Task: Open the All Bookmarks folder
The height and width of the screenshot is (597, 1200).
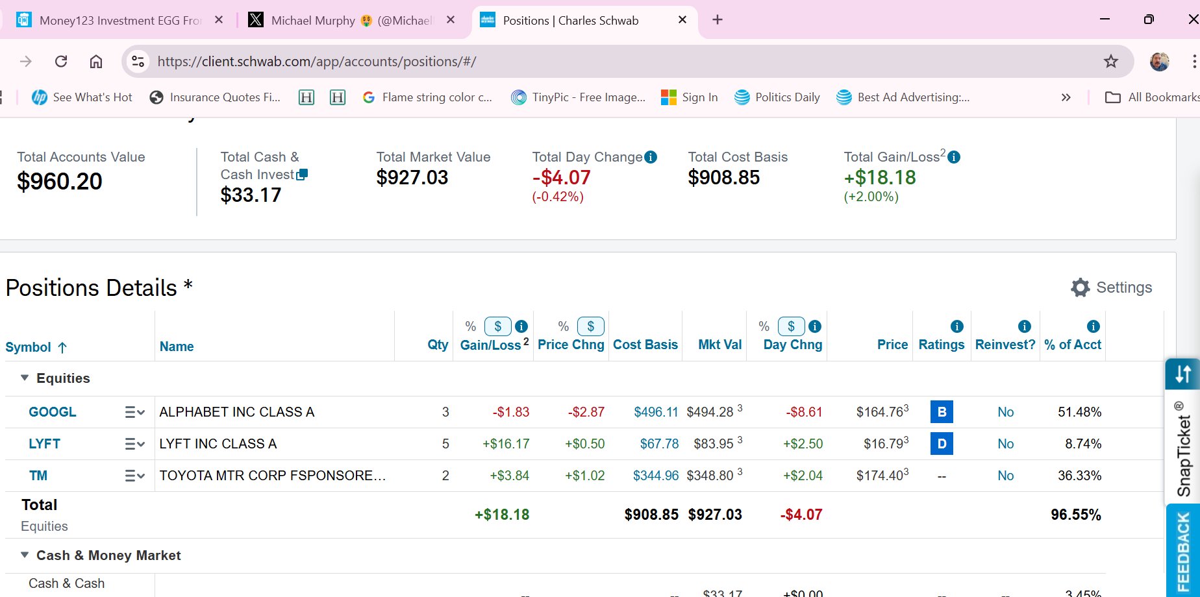Action: coord(1151,97)
